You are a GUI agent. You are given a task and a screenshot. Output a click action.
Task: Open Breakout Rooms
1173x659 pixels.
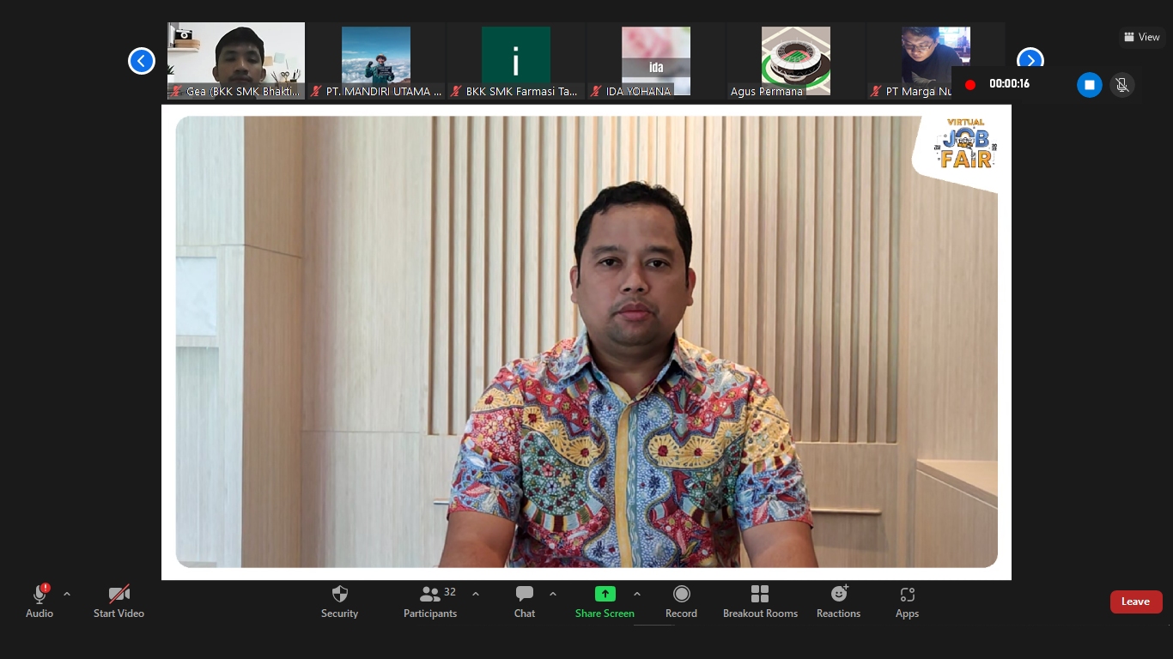pos(760,601)
